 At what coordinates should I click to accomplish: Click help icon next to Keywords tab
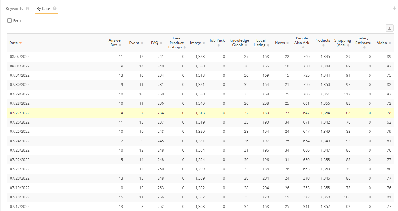tap(28, 9)
